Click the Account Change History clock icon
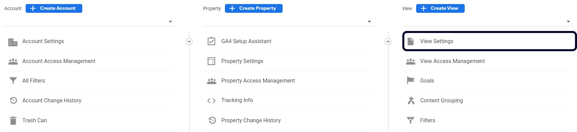The height and width of the screenshot is (132, 577). point(13,100)
